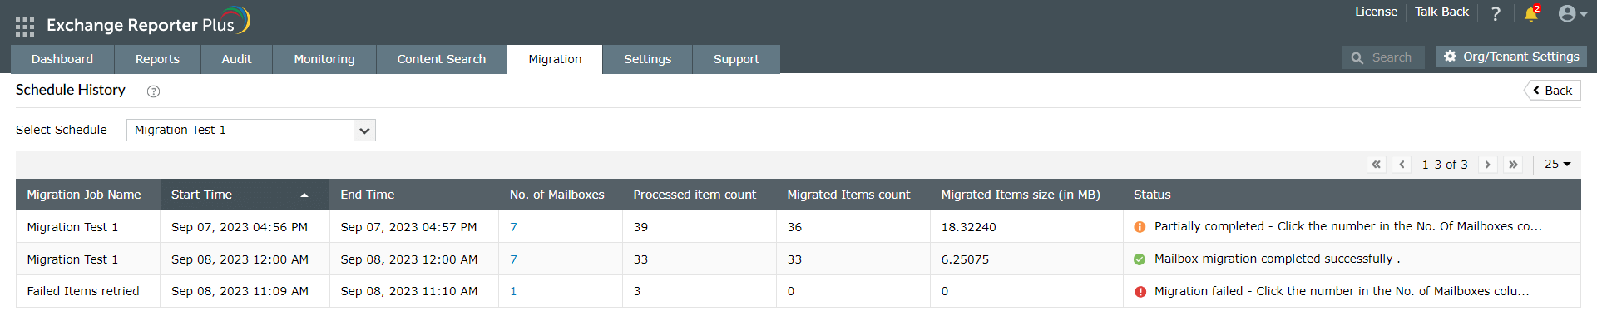Click into the Search field
The image size is (1597, 311).
pyautogui.click(x=1383, y=57)
